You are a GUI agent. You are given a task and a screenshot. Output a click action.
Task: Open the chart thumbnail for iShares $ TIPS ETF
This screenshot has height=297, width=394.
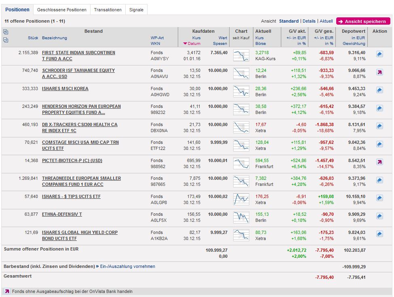tap(241, 198)
